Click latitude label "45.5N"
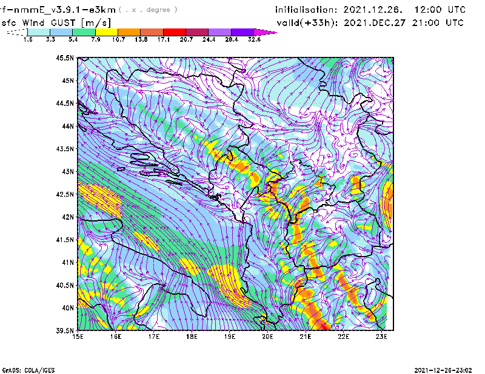The image size is (485, 374). pyautogui.click(x=65, y=57)
